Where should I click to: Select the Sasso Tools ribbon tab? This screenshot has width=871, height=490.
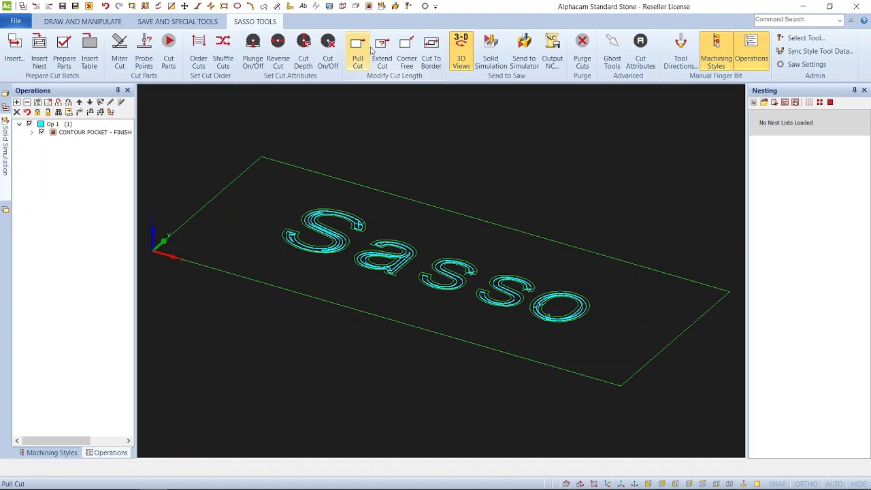tap(255, 21)
